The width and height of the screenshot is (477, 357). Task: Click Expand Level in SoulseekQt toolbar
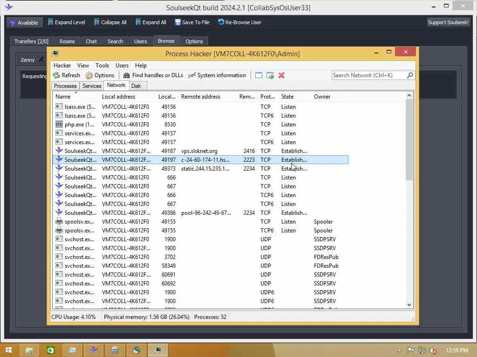click(67, 22)
